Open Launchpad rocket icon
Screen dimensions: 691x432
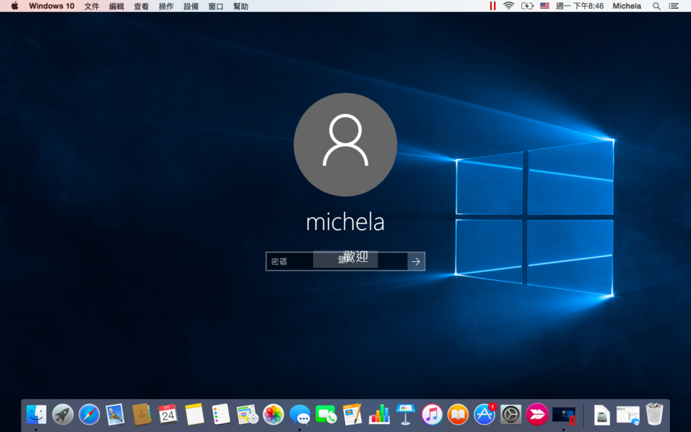[63, 414]
